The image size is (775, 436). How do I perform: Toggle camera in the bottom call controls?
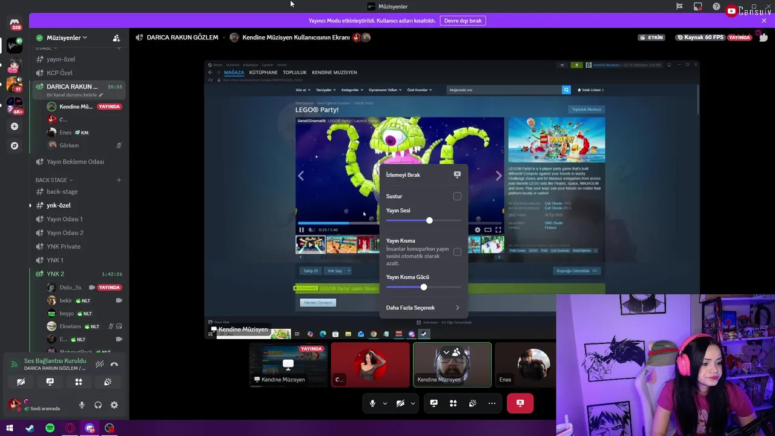[400, 403]
